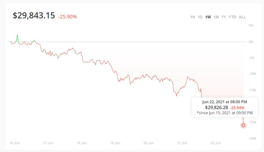Viewport: 264px width, 152px height.
Task: Show the 1Y price history
Action: pos(224,17)
